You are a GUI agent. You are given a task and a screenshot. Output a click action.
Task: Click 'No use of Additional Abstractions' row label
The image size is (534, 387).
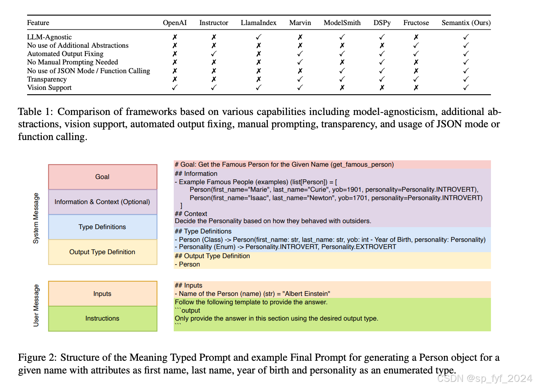pyautogui.click(x=78, y=45)
